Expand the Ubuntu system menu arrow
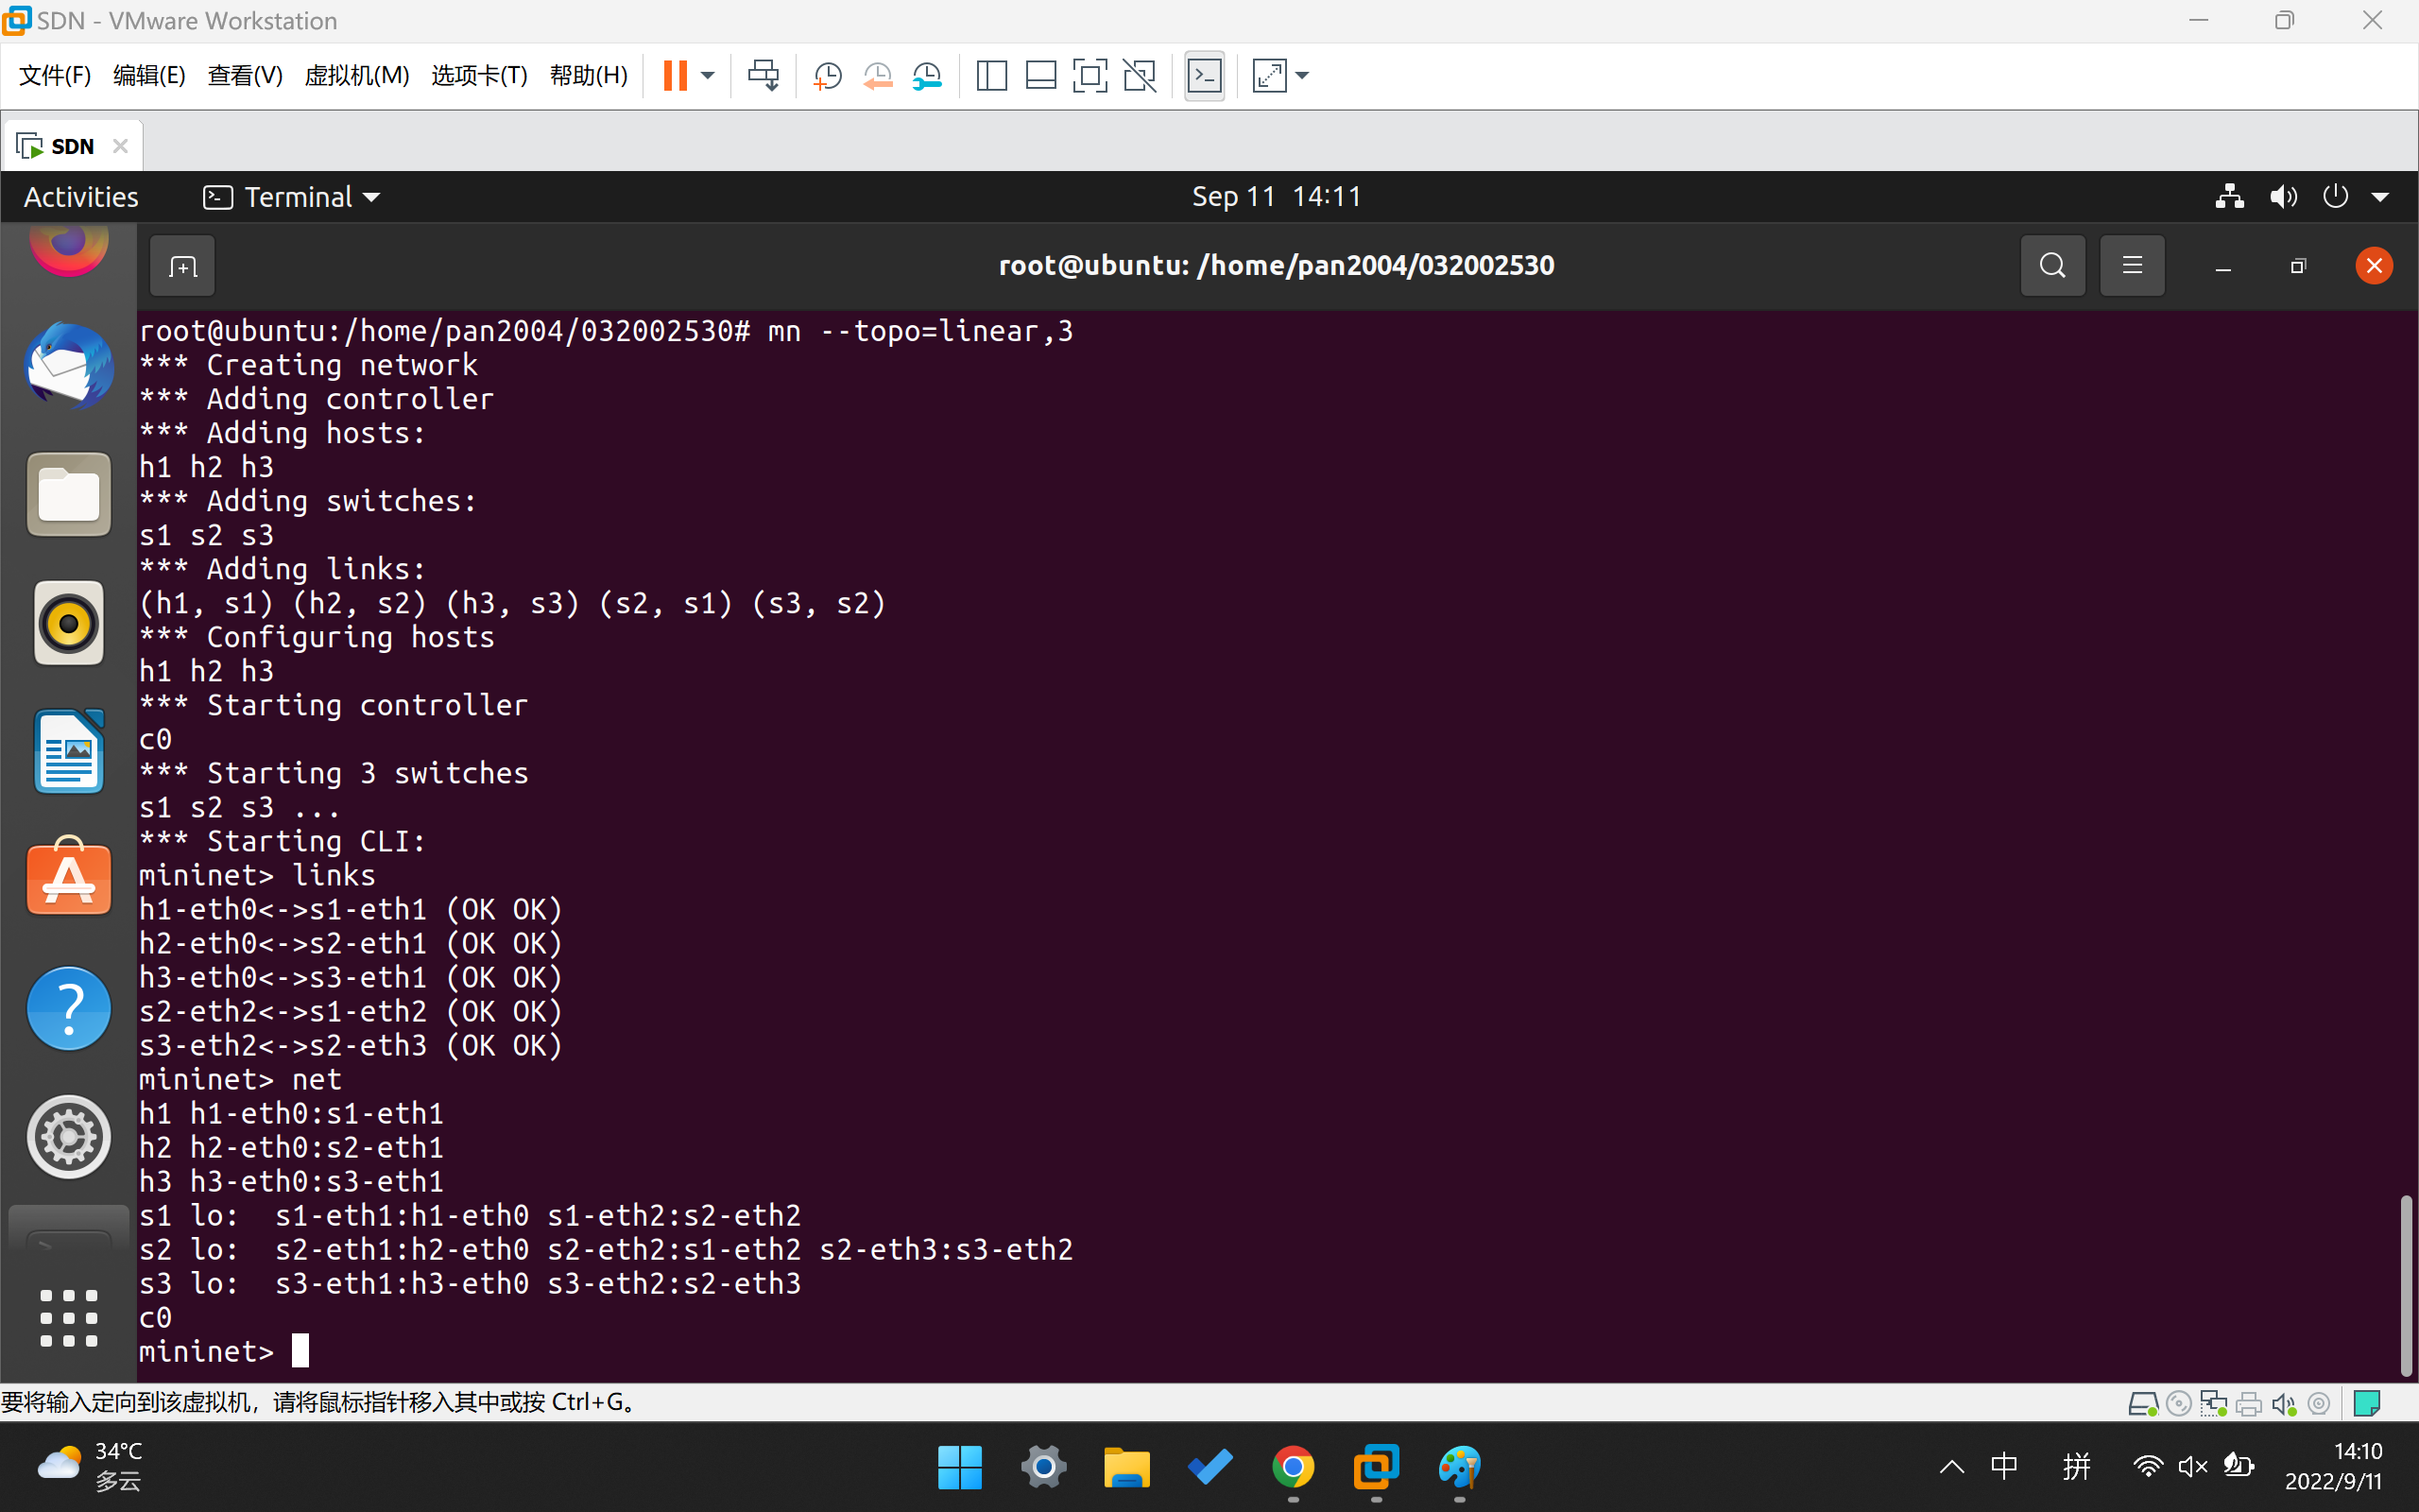Screen dimensions: 2419x1512 pyautogui.click(x=2381, y=197)
